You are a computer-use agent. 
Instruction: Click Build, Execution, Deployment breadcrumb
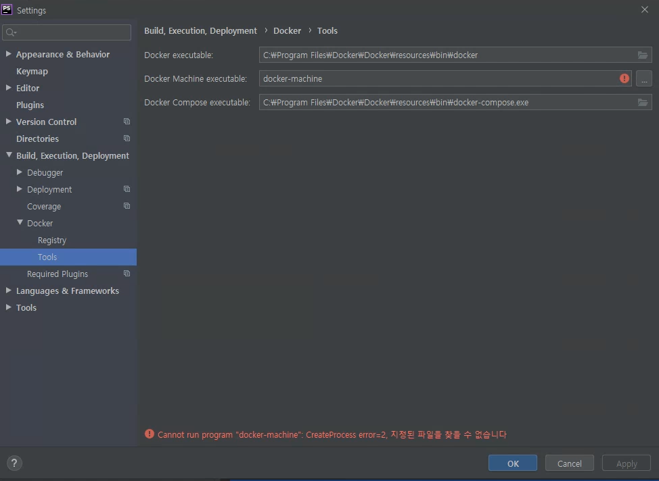click(200, 30)
